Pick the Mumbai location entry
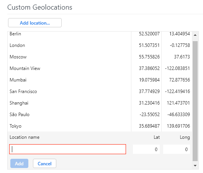This screenshot has width=203, height=173. [100, 80]
